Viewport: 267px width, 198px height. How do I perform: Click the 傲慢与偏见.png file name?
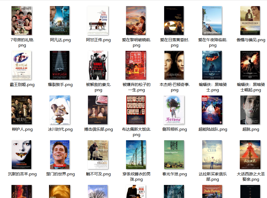251,40
